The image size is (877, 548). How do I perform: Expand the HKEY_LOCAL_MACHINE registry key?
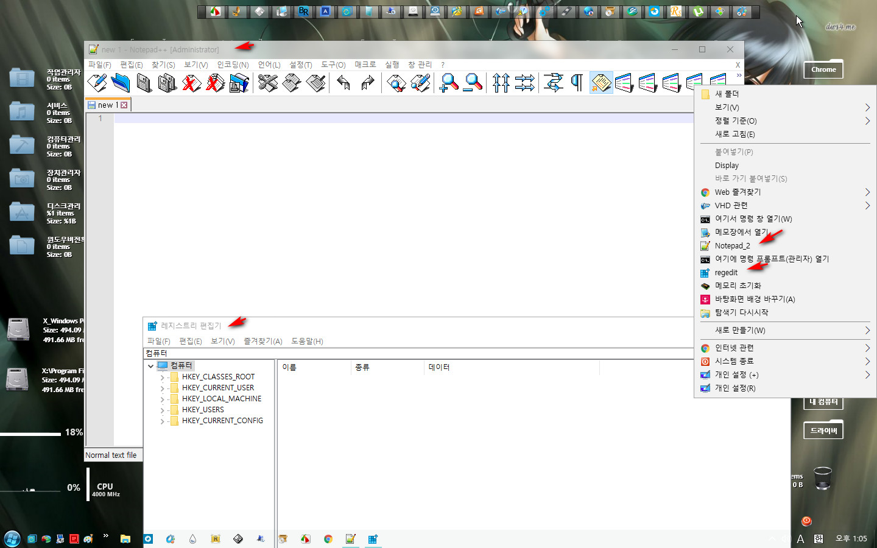coord(162,399)
